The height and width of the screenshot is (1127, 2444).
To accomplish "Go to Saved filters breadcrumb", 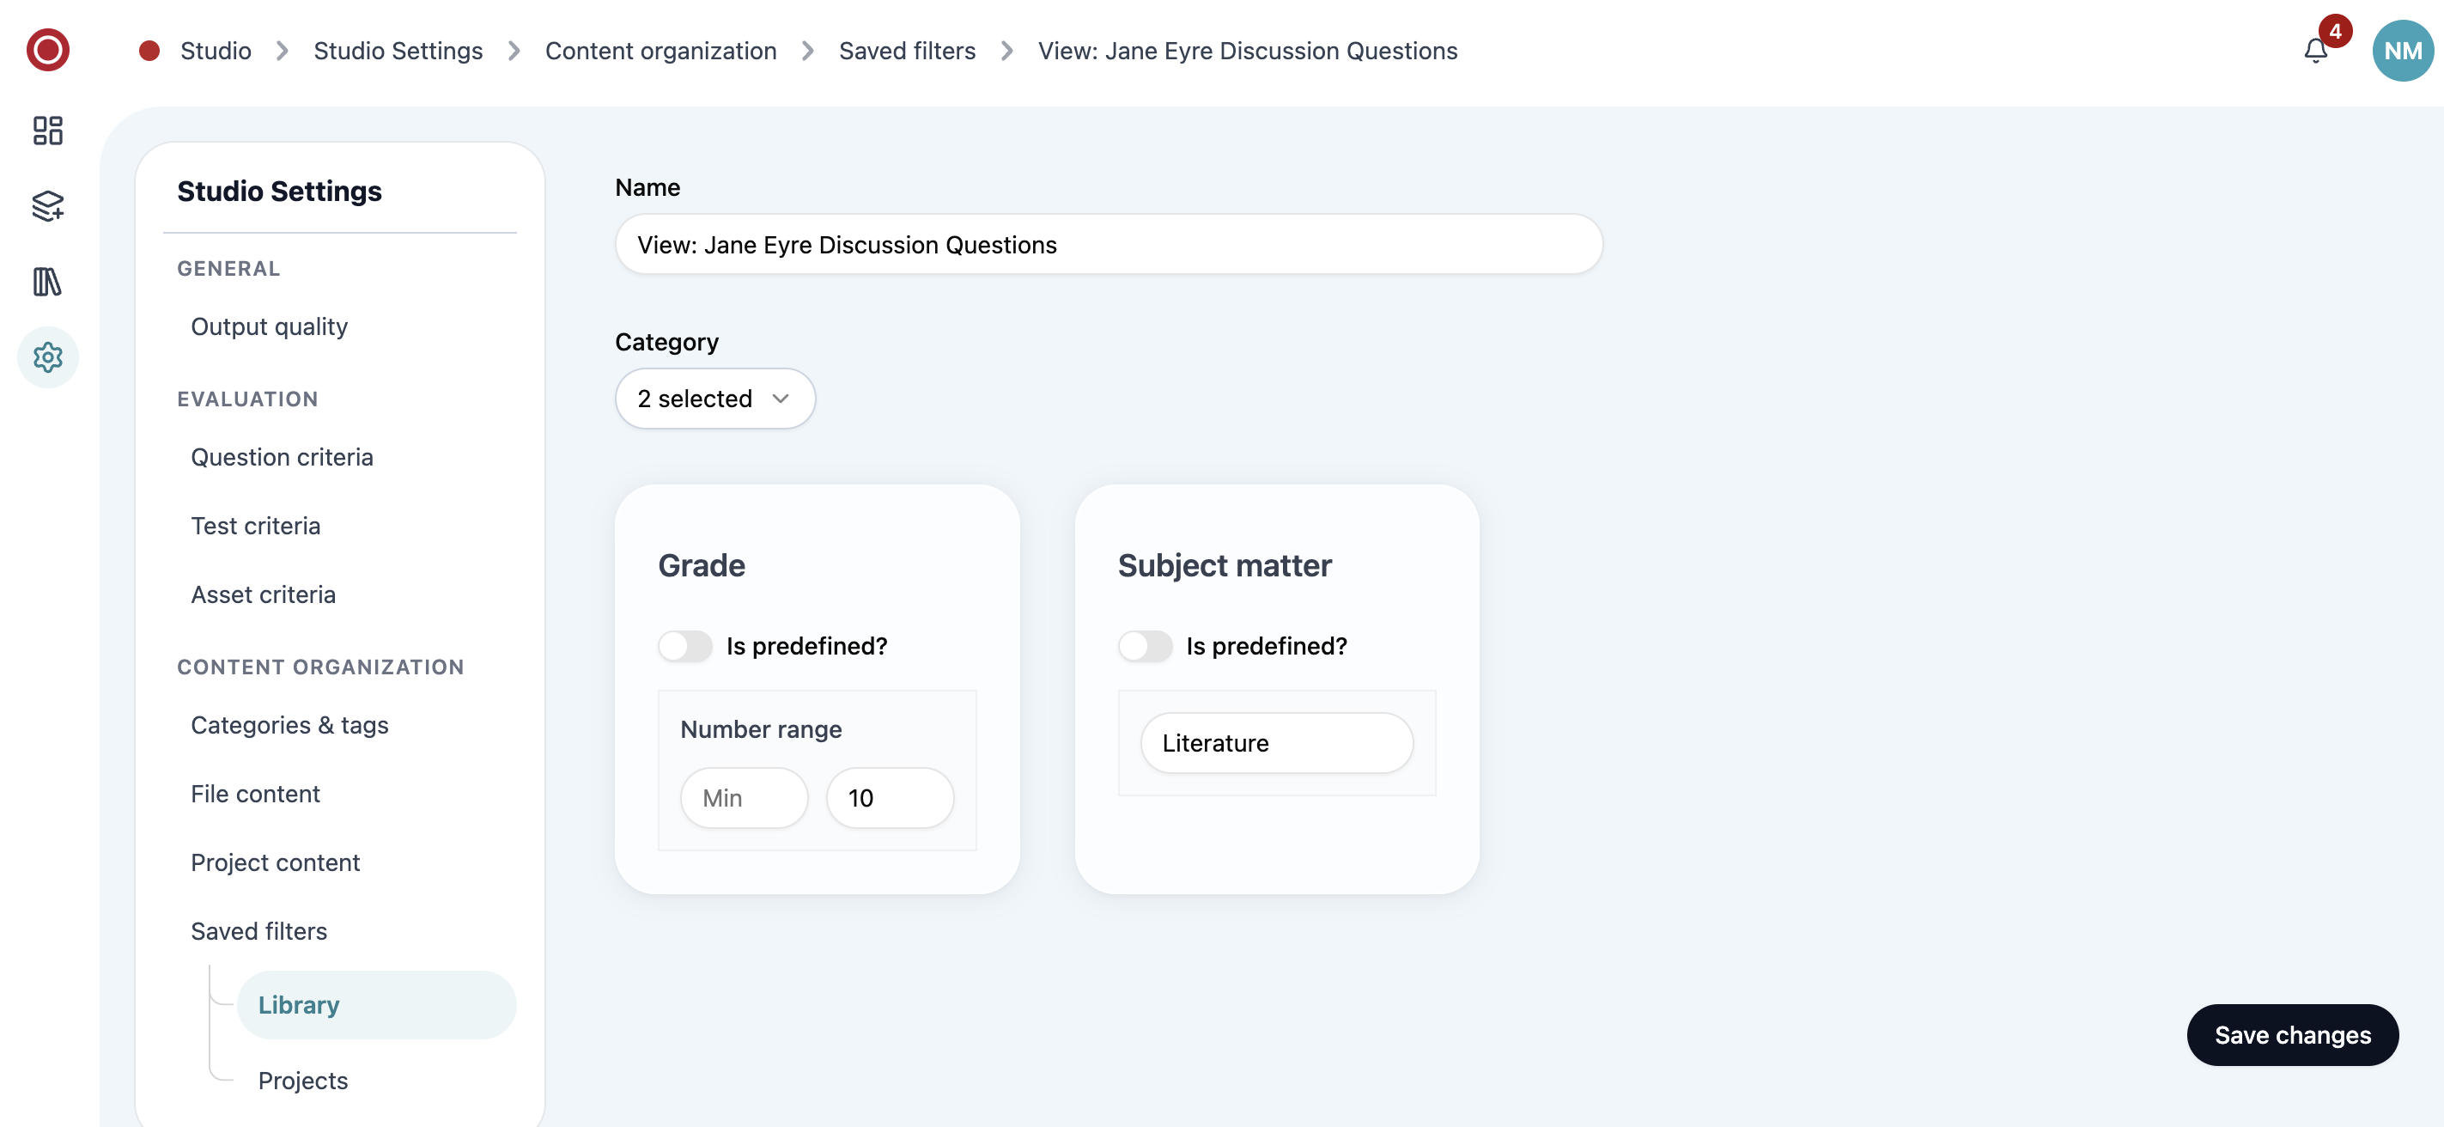I will (907, 51).
